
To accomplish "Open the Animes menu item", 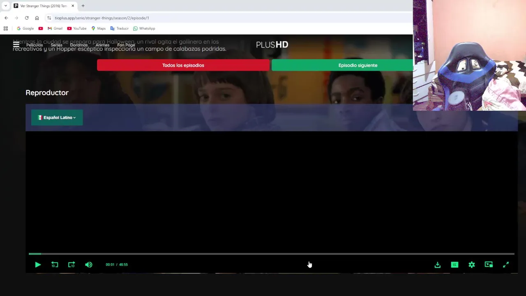I will (102, 45).
